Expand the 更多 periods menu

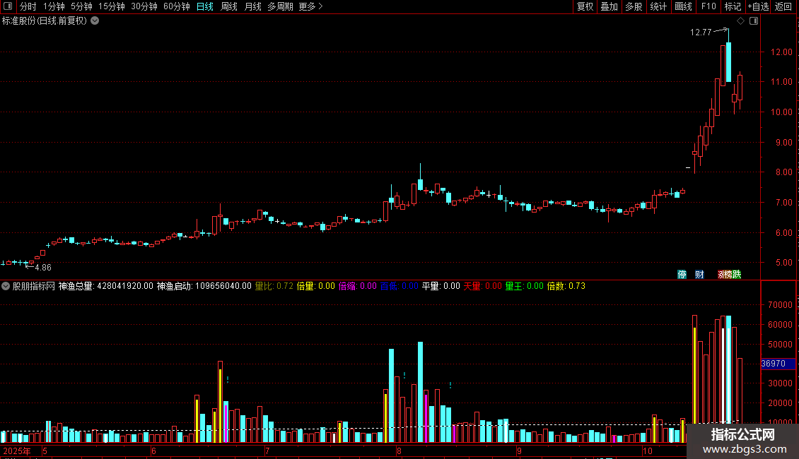point(311,6)
